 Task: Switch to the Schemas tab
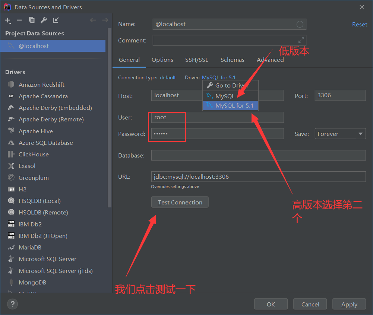pos(233,60)
